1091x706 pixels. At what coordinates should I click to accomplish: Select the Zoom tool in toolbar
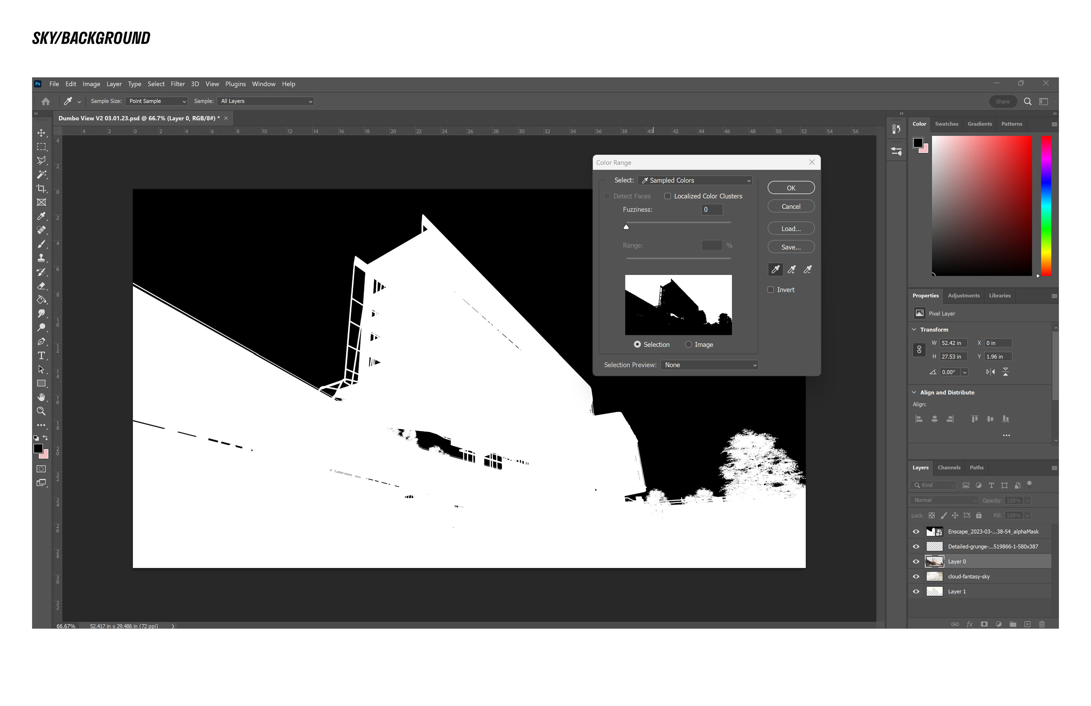tap(41, 411)
